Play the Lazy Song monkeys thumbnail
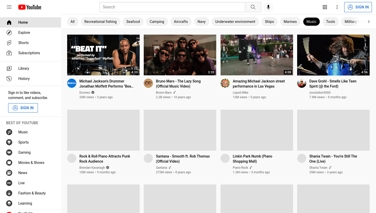This screenshot has height=213, width=376. coord(180,55)
